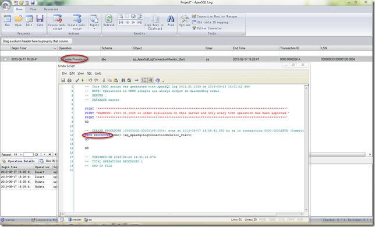Click the New project icon in the ribbon
Image resolution: width=375 pixels, height=227 pixels.
tap(7, 20)
